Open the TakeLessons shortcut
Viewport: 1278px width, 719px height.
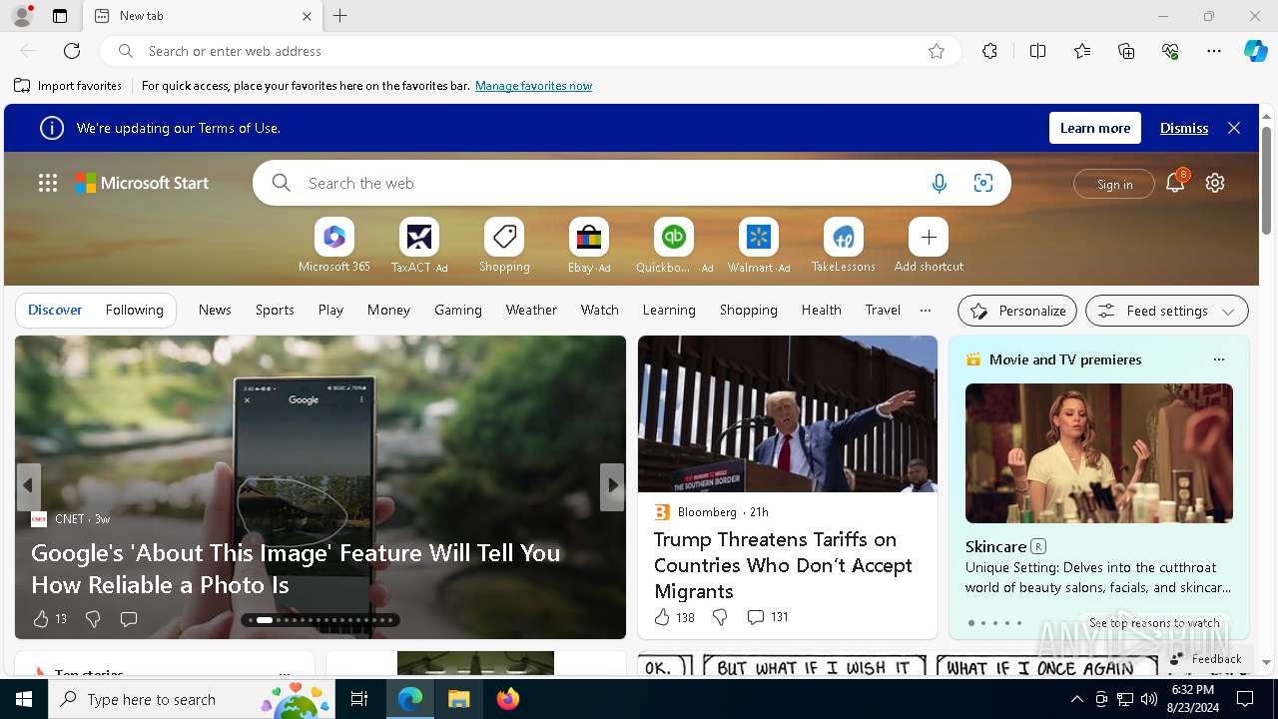pos(844,246)
